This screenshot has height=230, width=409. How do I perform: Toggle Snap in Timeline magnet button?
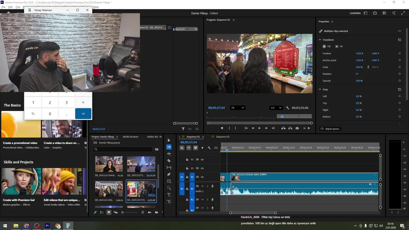tap(189, 148)
